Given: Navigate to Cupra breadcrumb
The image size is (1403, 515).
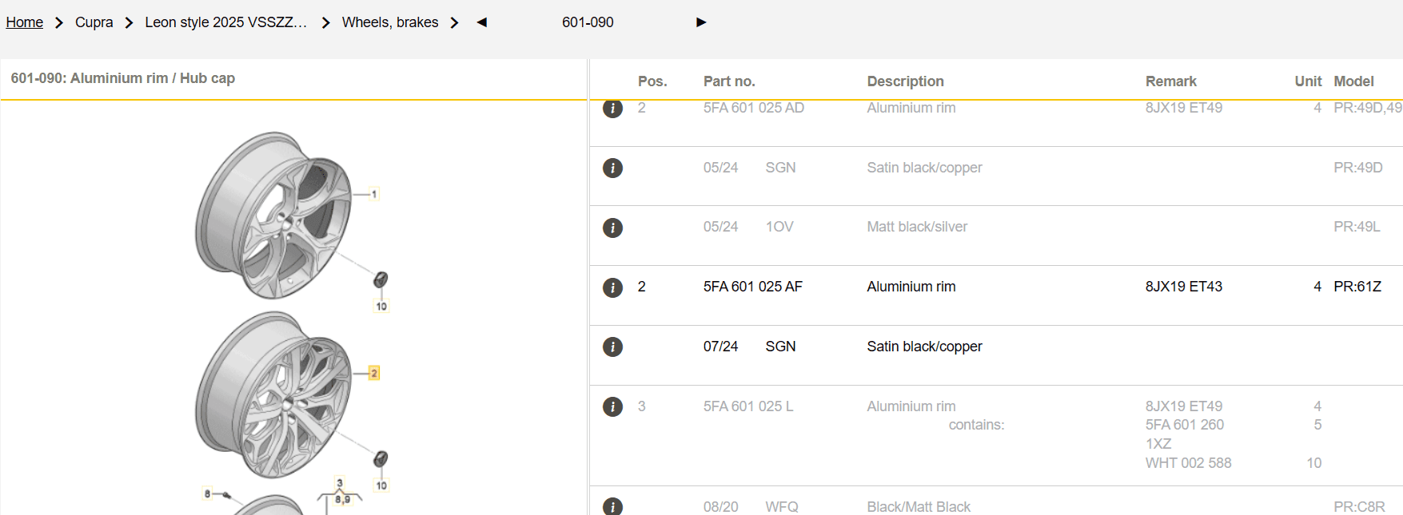Looking at the screenshot, I should coord(94,22).
